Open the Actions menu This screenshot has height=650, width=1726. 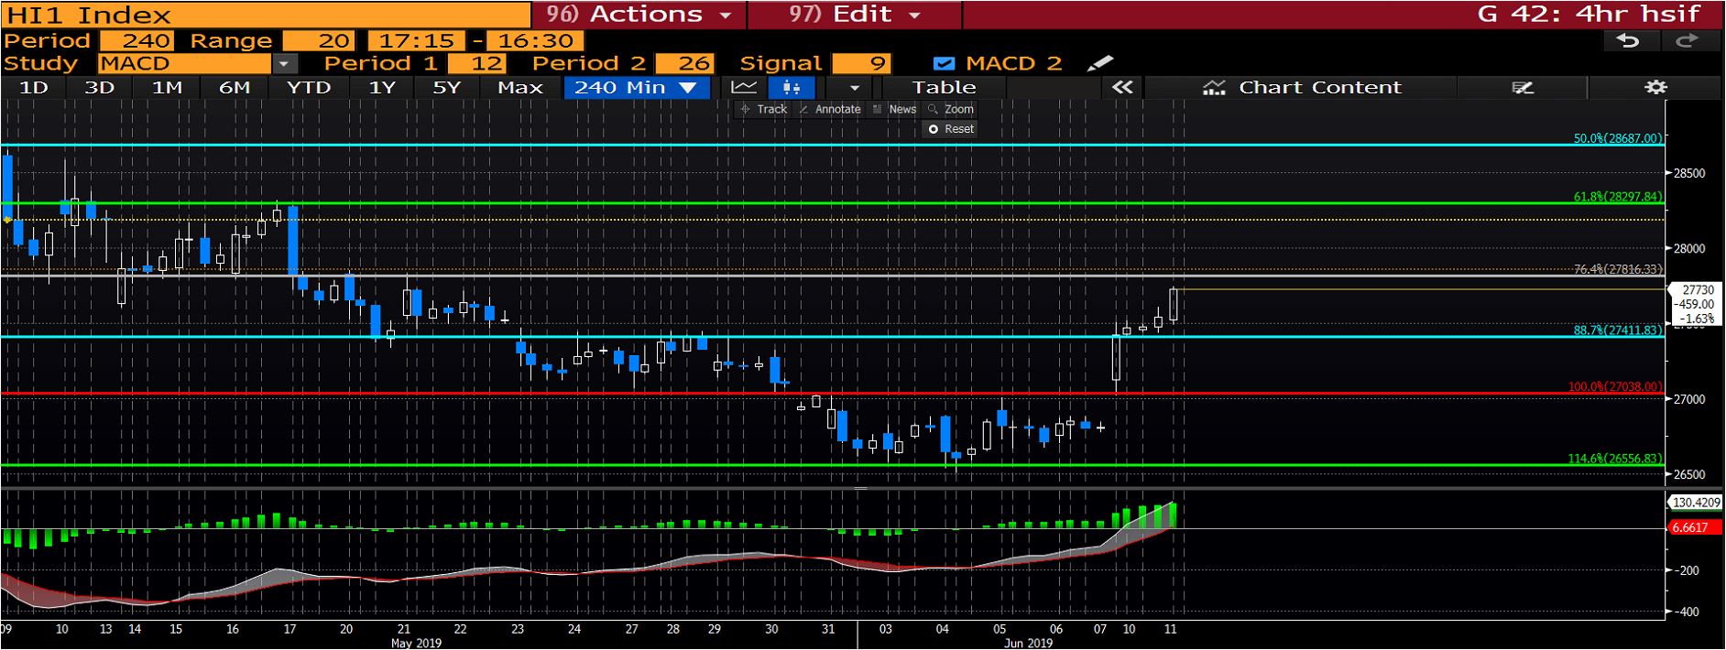[639, 15]
